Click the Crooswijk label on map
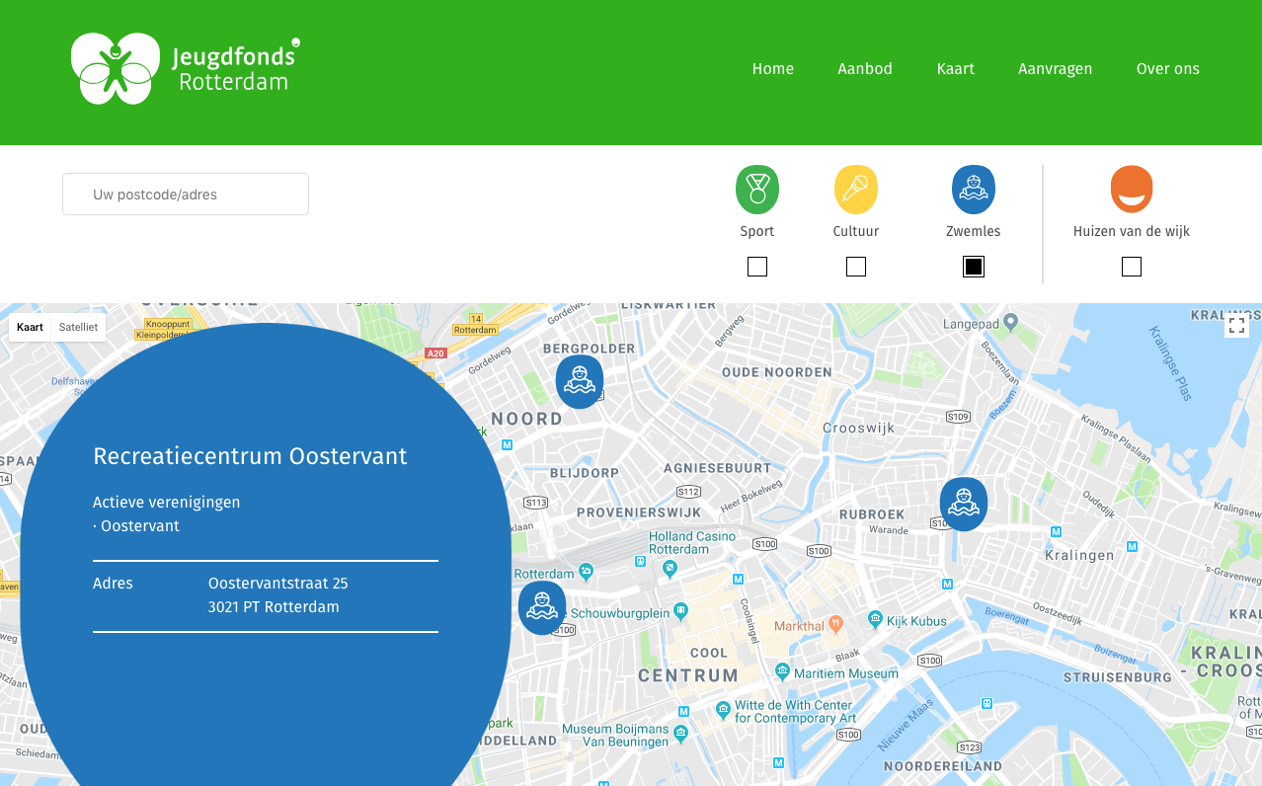The image size is (1262, 786). click(859, 428)
